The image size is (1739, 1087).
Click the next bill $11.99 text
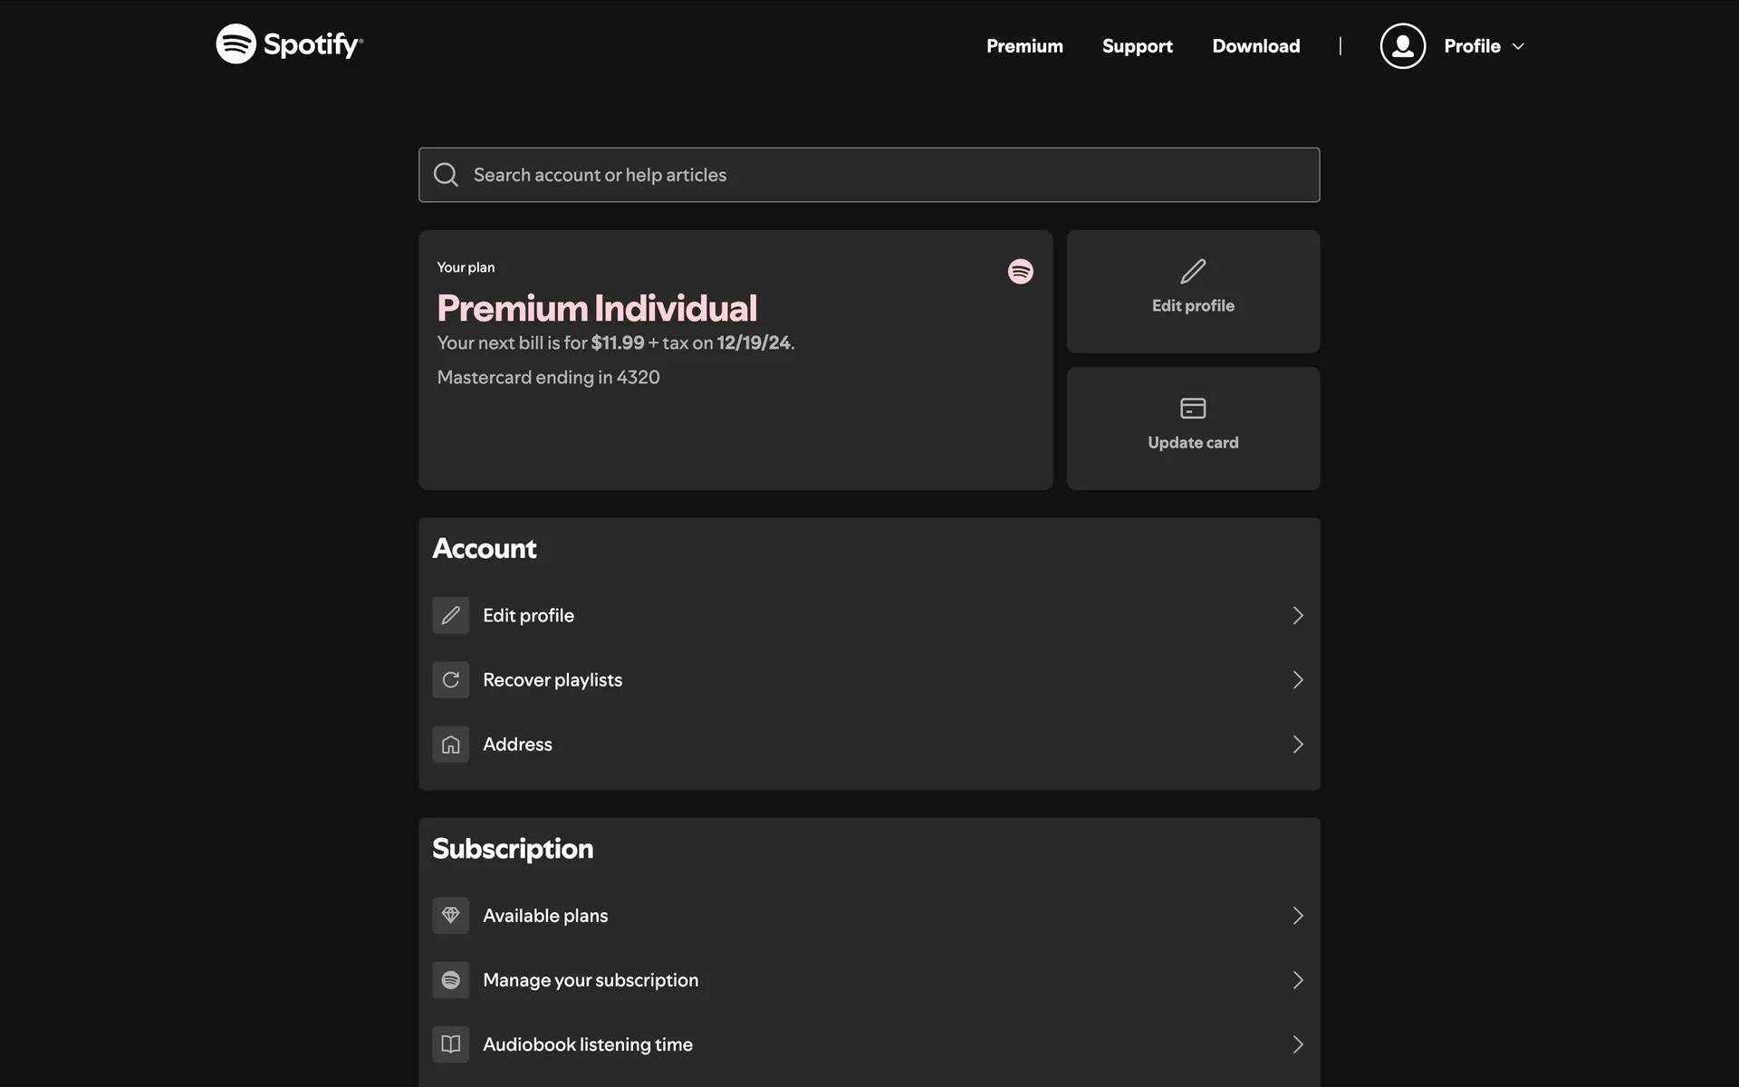(x=617, y=342)
